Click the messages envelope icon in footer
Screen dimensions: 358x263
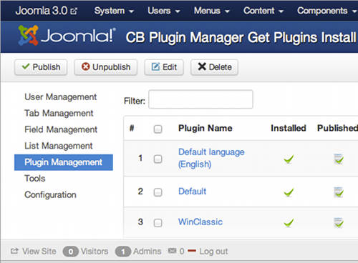pos(173,251)
